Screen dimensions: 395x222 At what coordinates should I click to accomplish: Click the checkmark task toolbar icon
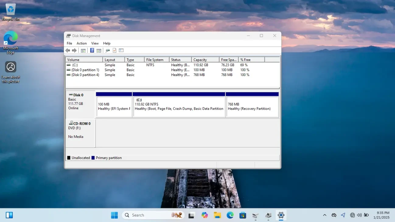(x=114, y=50)
